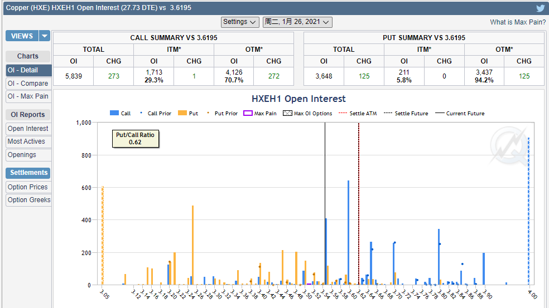The image size is (549, 308).
Task: Open the date dropdown for 1月 26, 2021
Action: point(297,22)
